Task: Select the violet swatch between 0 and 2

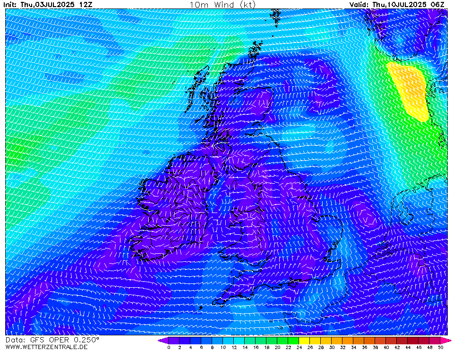Action: click(174, 341)
